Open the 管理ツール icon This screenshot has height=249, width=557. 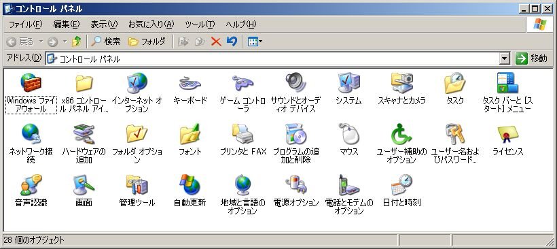coord(137,184)
